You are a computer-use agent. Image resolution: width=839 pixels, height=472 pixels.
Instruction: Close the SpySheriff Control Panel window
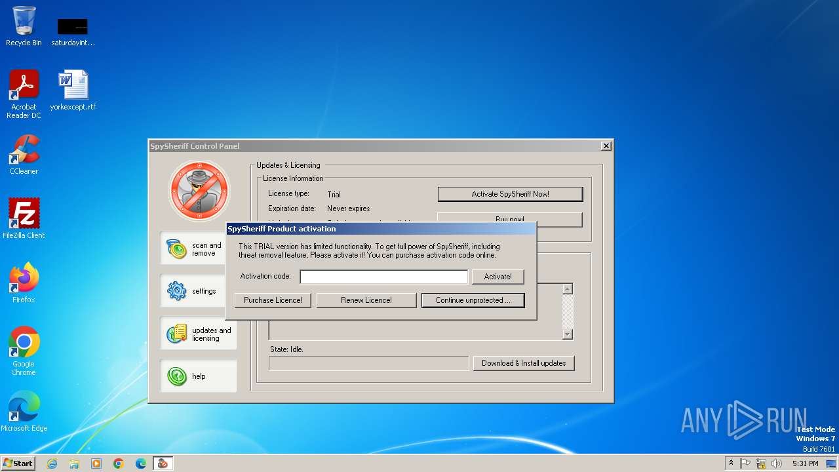(x=606, y=146)
